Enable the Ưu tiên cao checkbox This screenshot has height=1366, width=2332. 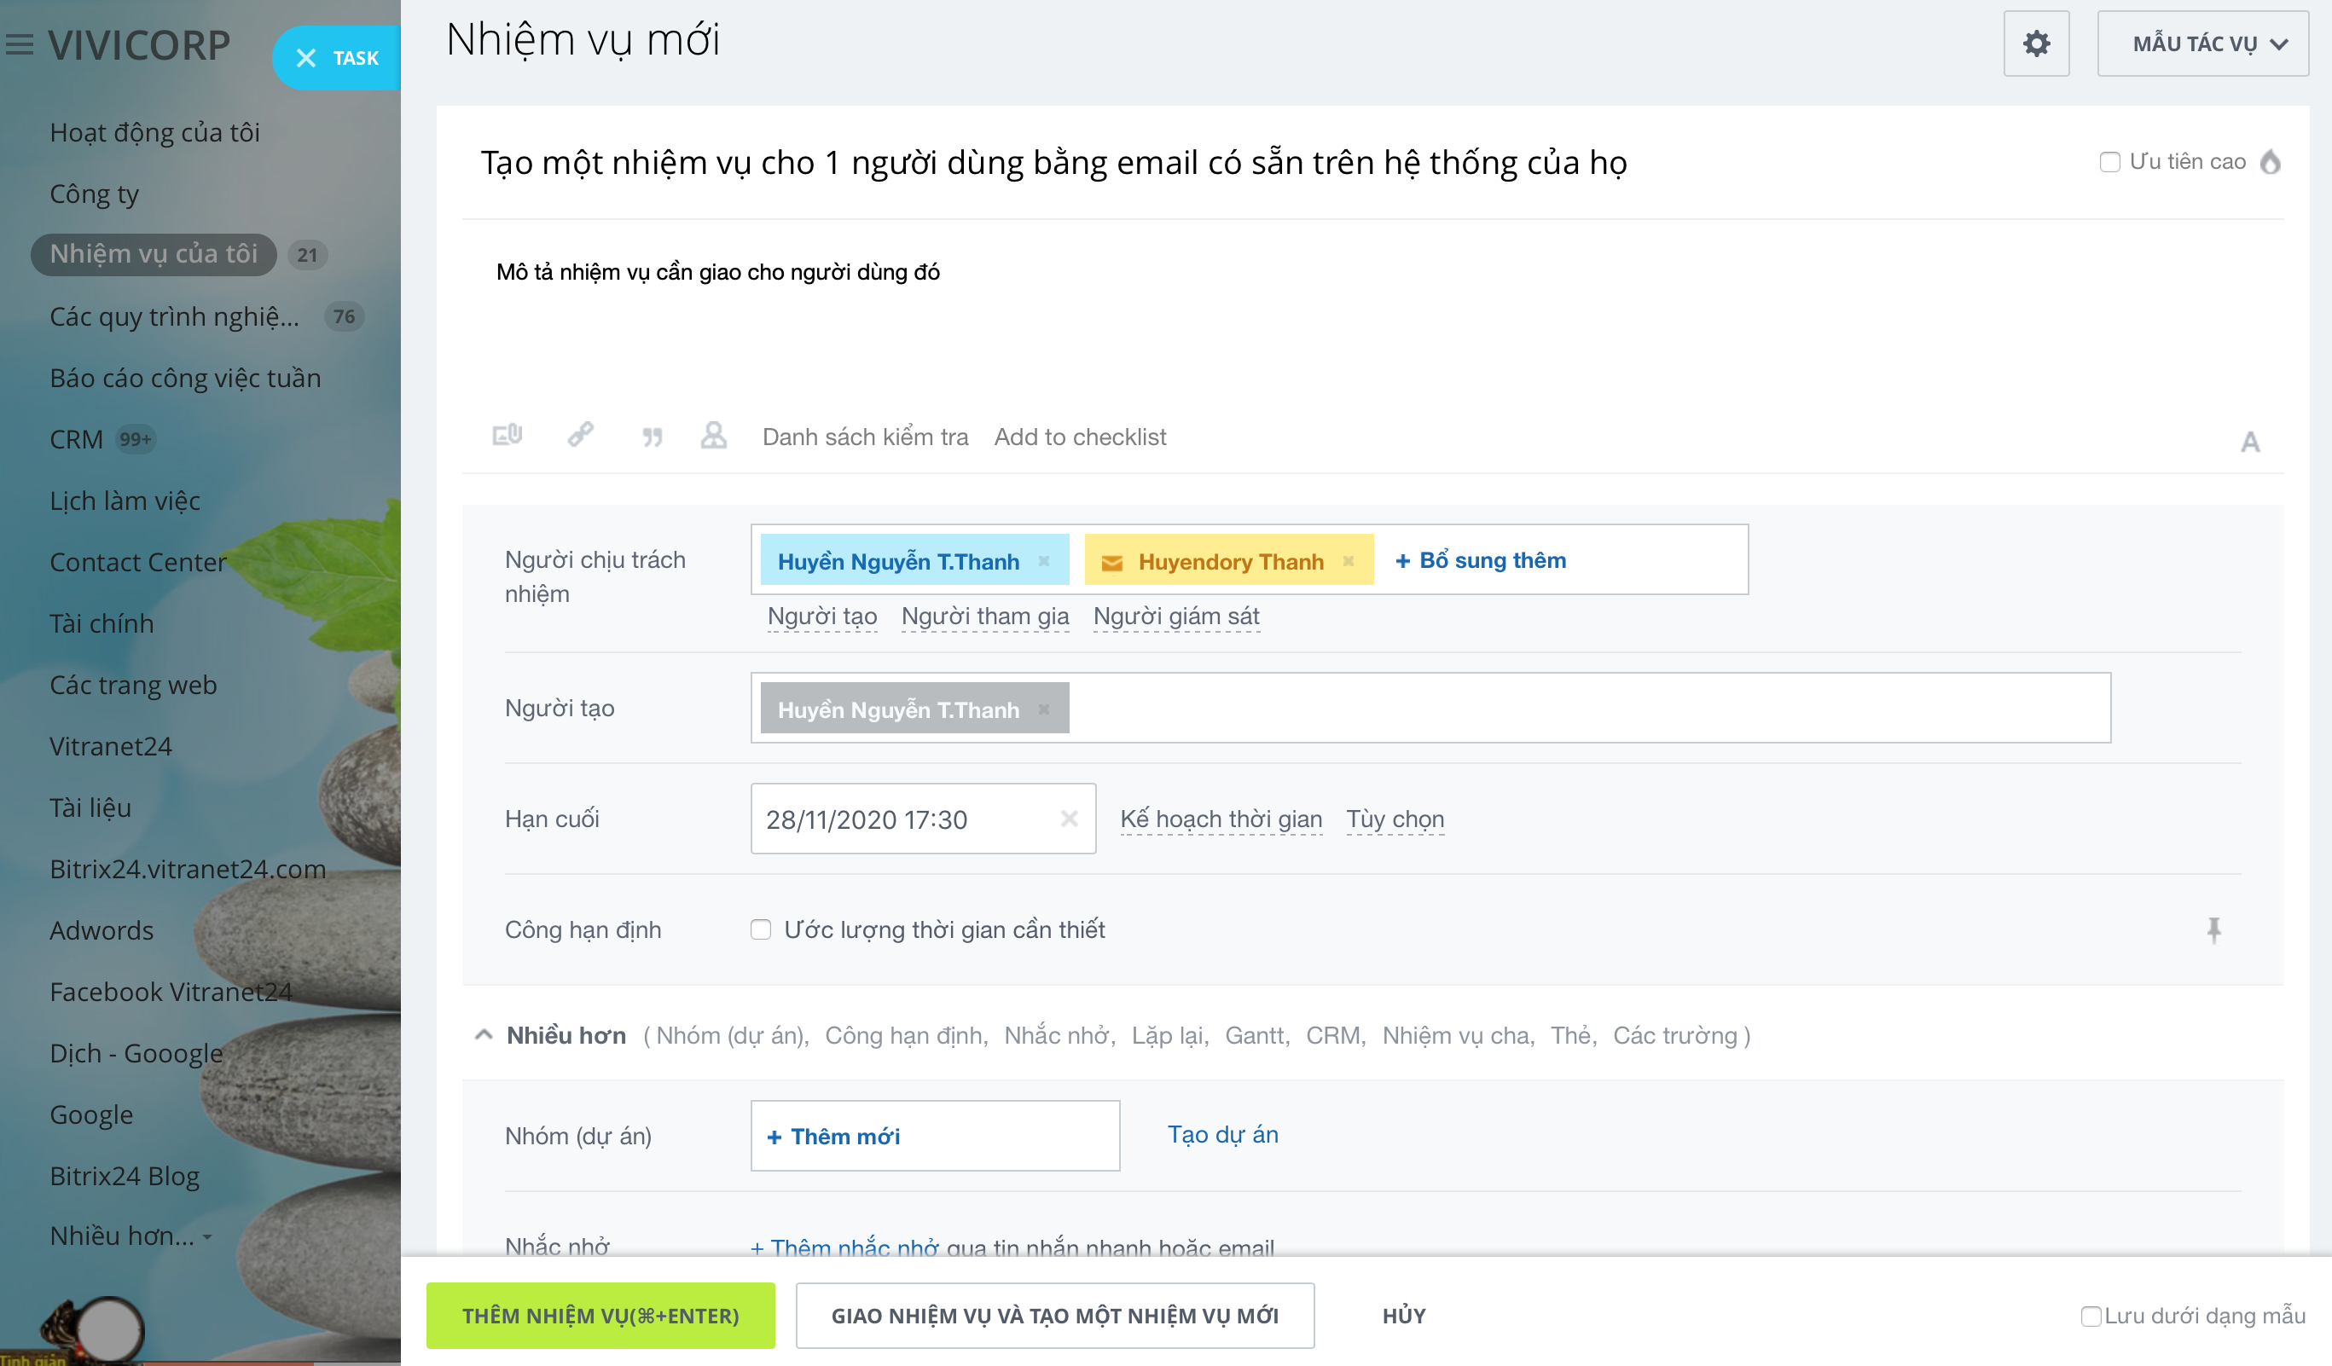tap(2109, 163)
